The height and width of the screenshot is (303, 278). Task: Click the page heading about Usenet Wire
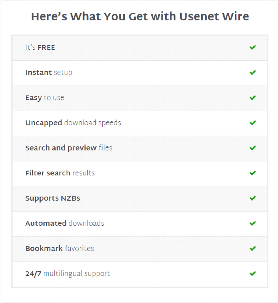tap(140, 17)
